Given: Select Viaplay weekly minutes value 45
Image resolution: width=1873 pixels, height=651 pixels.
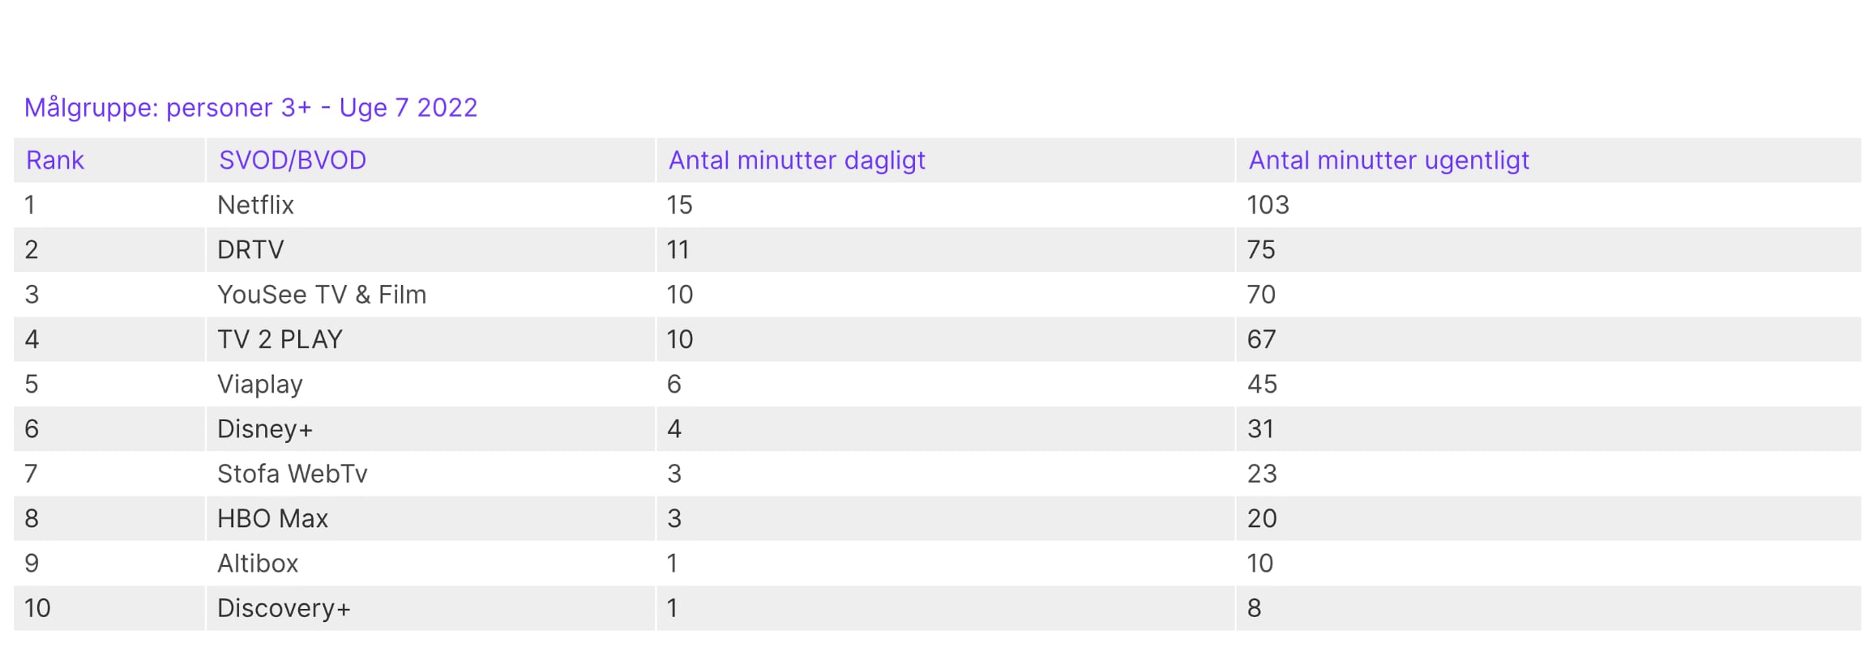Looking at the screenshot, I should (1262, 384).
